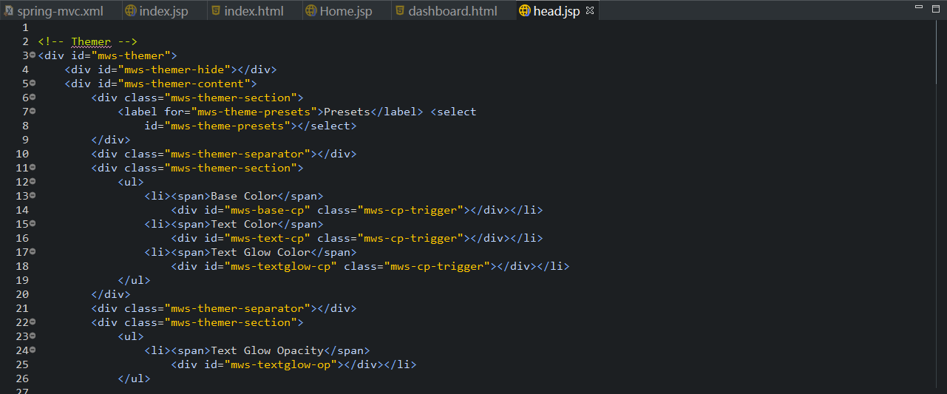Collapse the section div on line 22
Screen dimensions: 947x394
pyautogui.click(x=33, y=322)
